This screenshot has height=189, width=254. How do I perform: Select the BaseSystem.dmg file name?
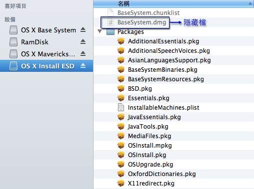point(142,22)
